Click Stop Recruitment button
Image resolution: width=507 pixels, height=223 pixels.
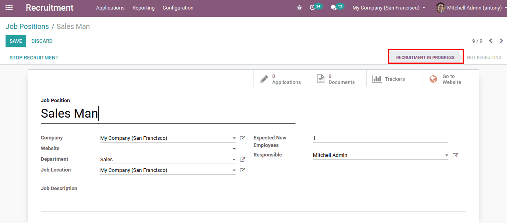pos(34,57)
